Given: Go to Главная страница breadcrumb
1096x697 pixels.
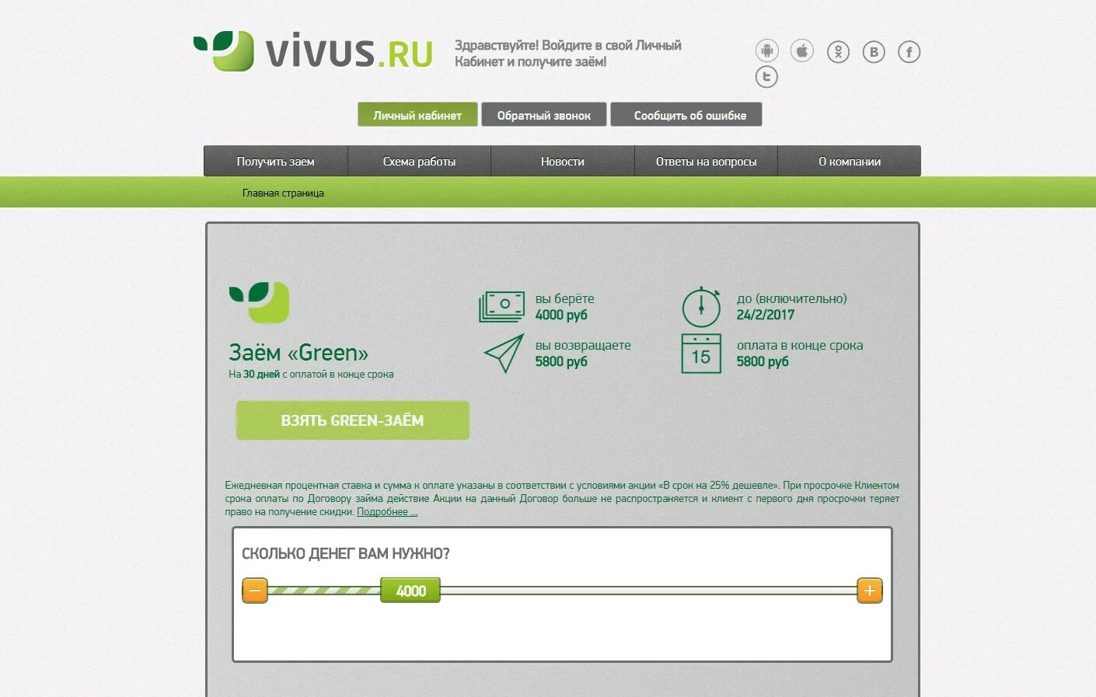Looking at the screenshot, I should pos(283,193).
